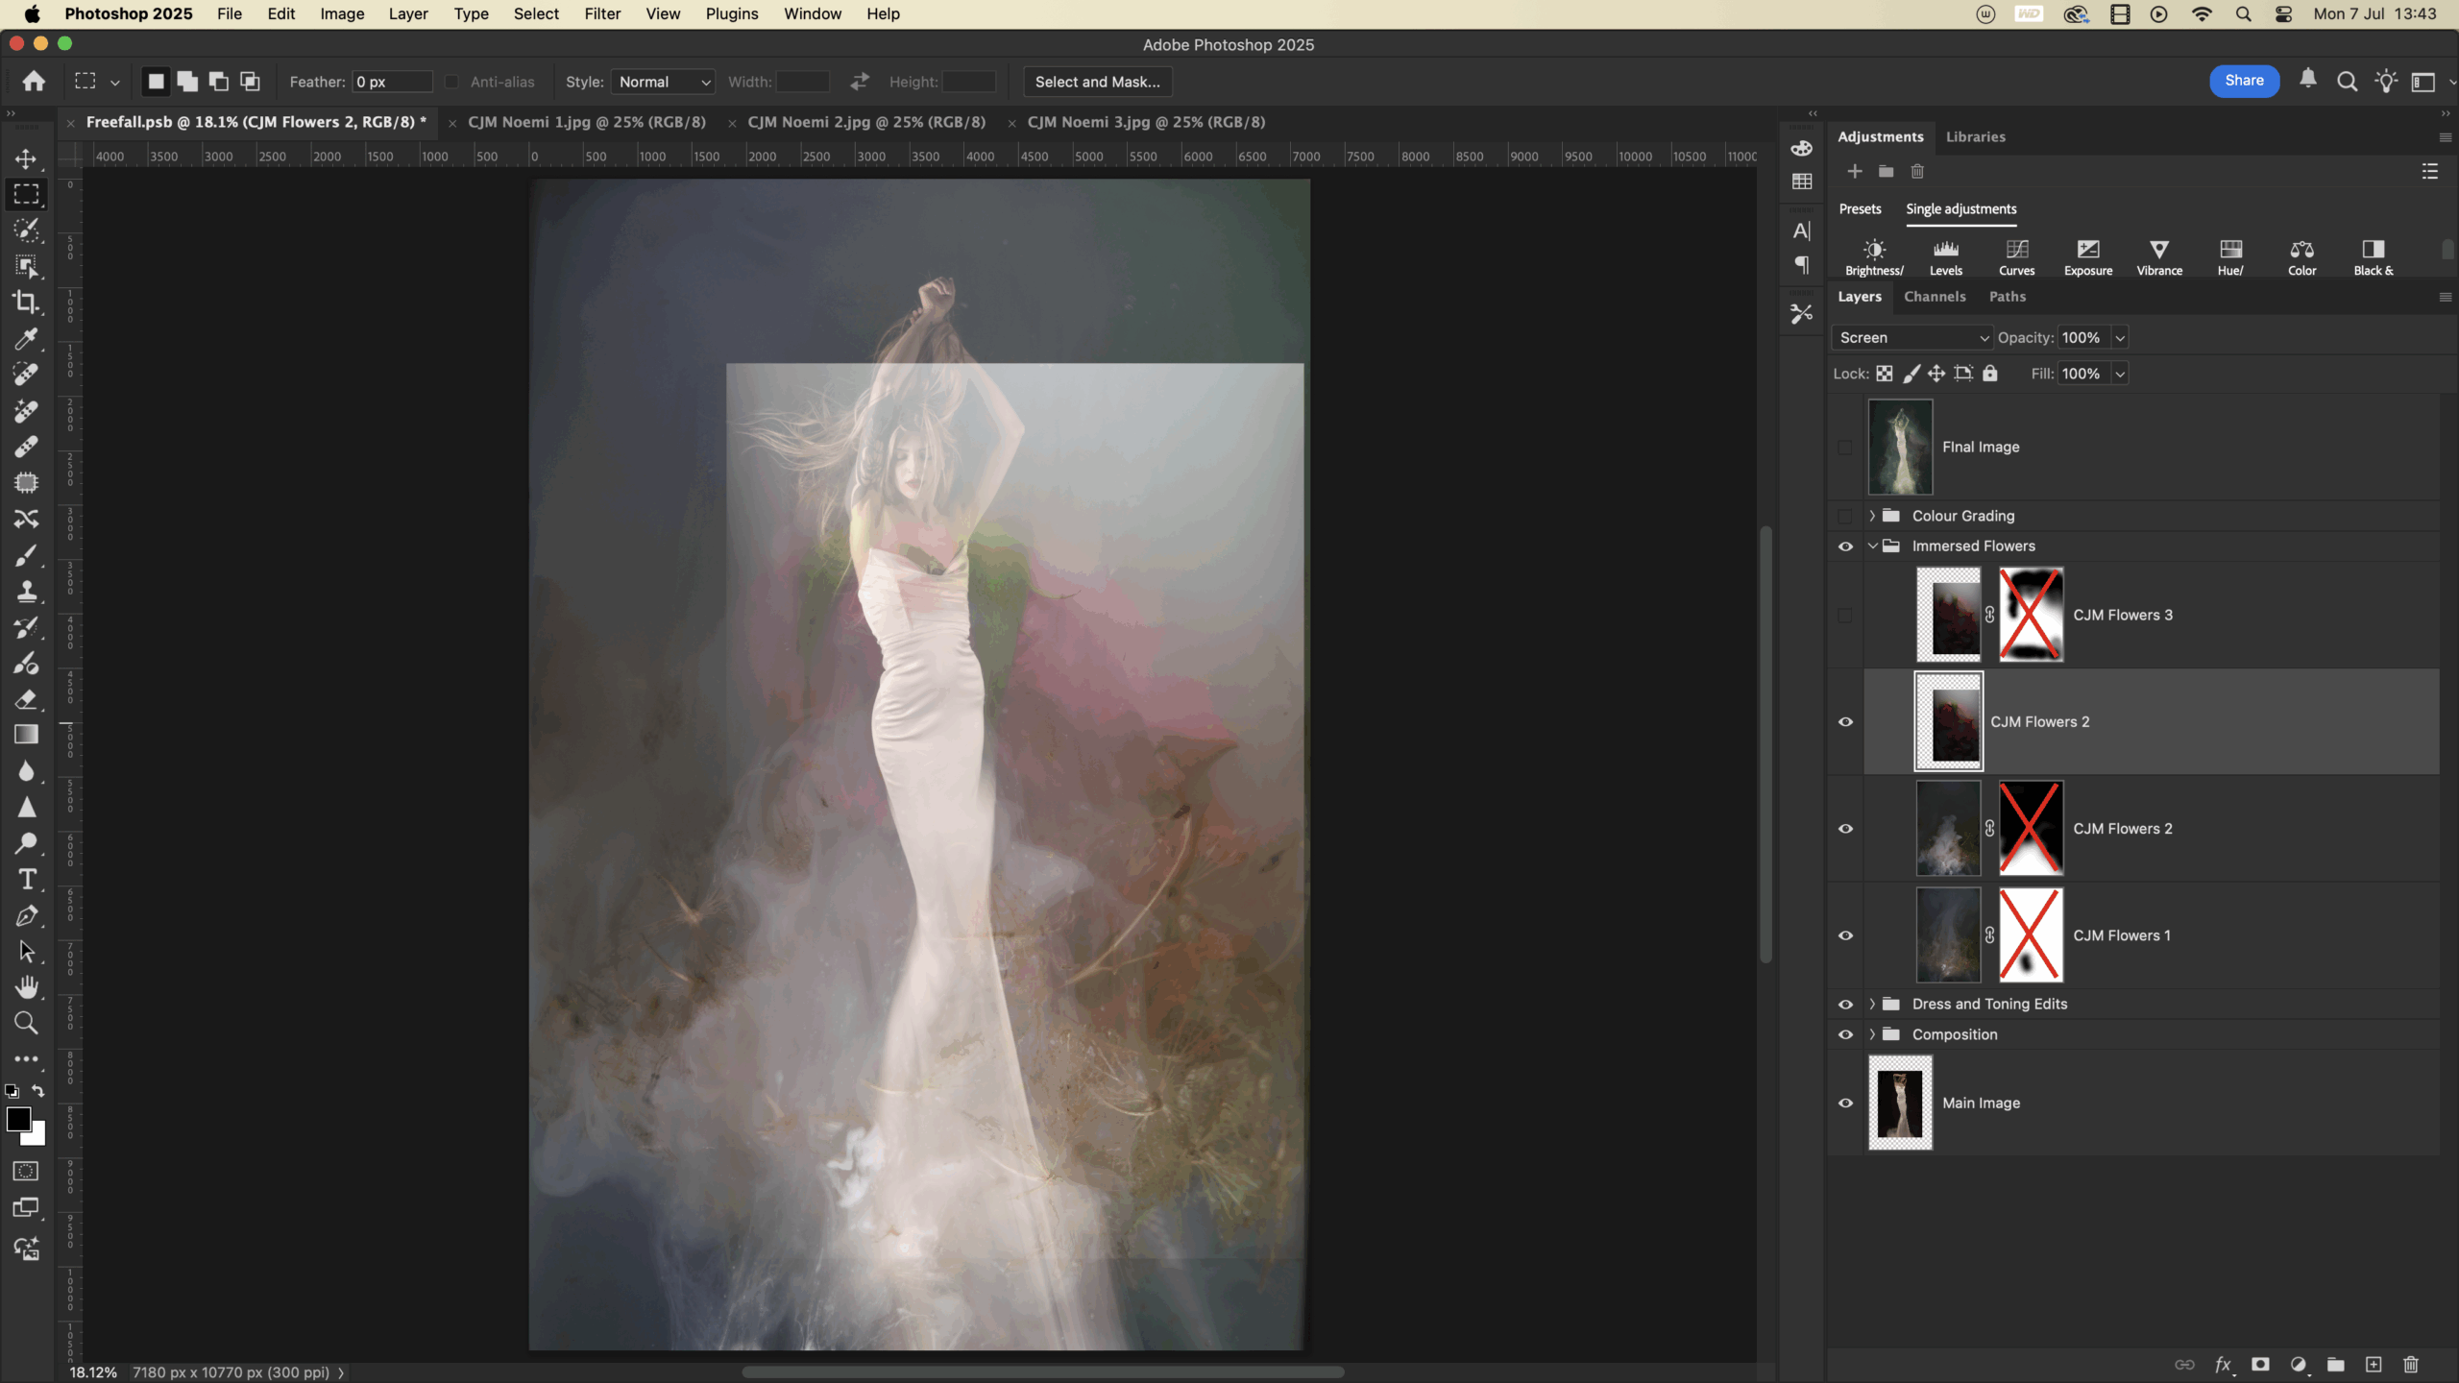Select the Zoom tool
The width and height of the screenshot is (2459, 1383).
(26, 1024)
